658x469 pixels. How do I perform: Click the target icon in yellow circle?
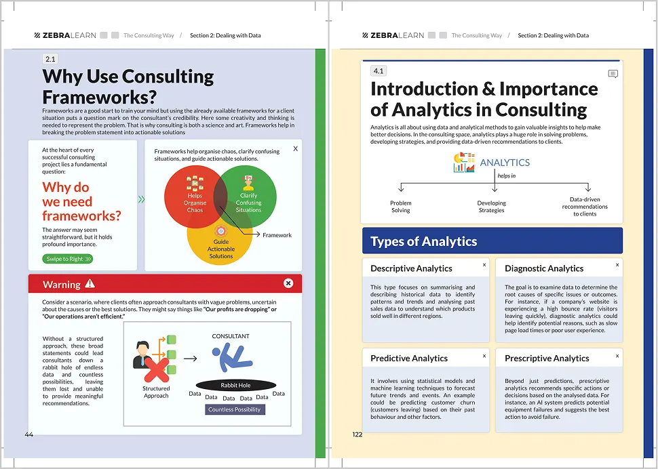[x=220, y=231]
